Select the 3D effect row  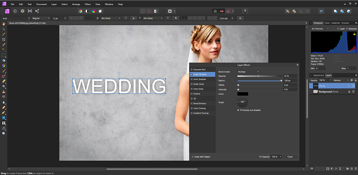(x=202, y=99)
